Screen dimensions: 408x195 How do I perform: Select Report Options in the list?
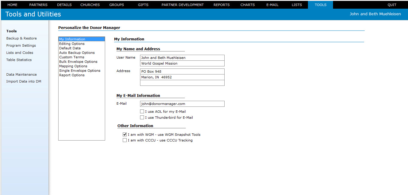click(82, 75)
